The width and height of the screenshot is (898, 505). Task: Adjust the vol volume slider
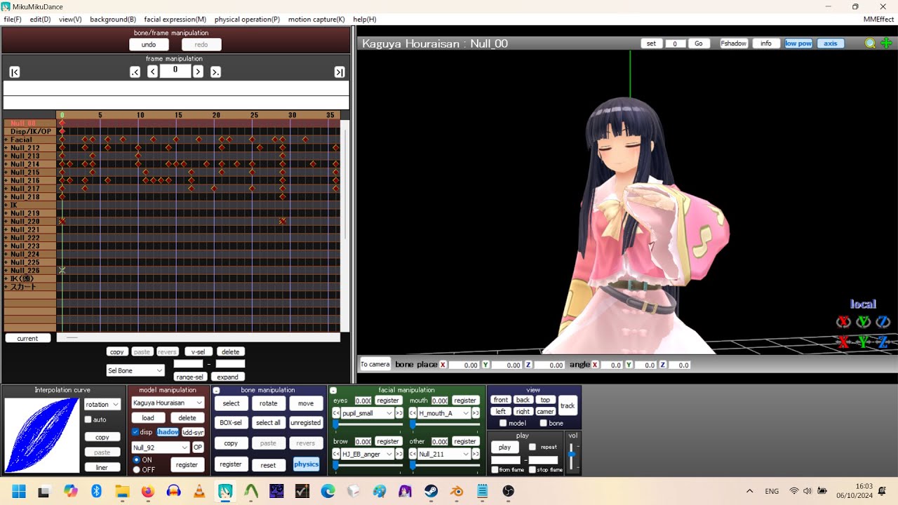point(572,457)
